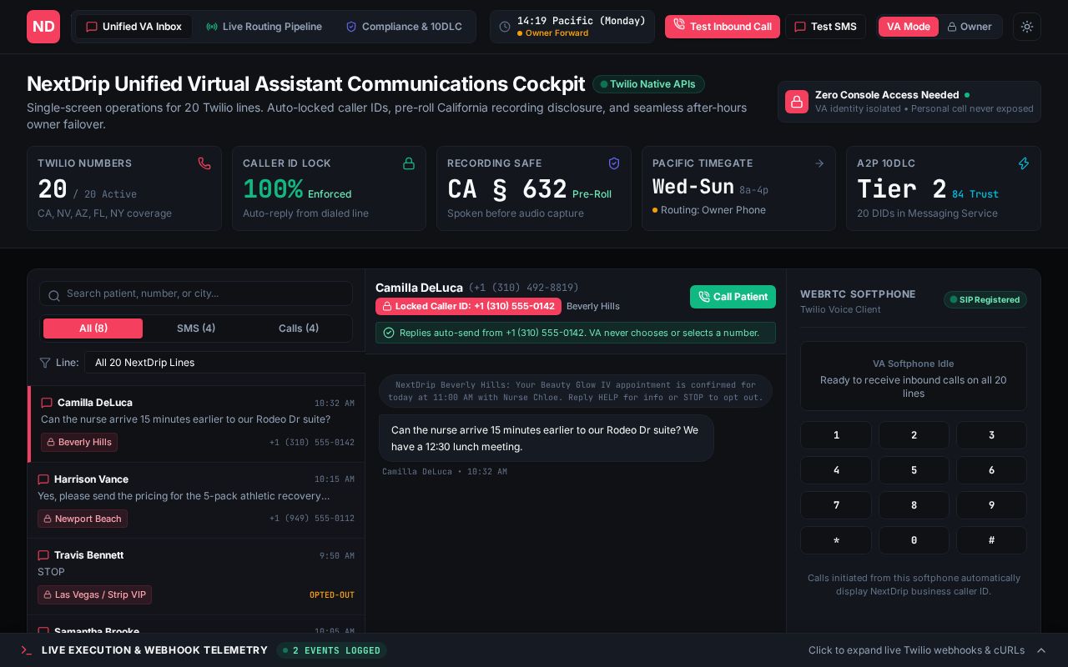Screen dimensions: 1068x667
Task: Click the Camilla DeLuca incoming message bubble
Action: (547, 439)
